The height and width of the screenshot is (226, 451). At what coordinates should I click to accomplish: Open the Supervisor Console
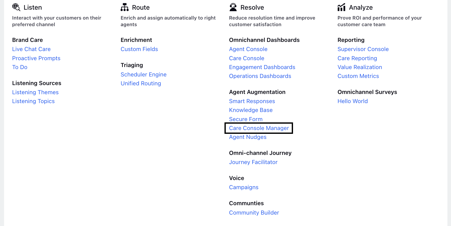click(363, 49)
